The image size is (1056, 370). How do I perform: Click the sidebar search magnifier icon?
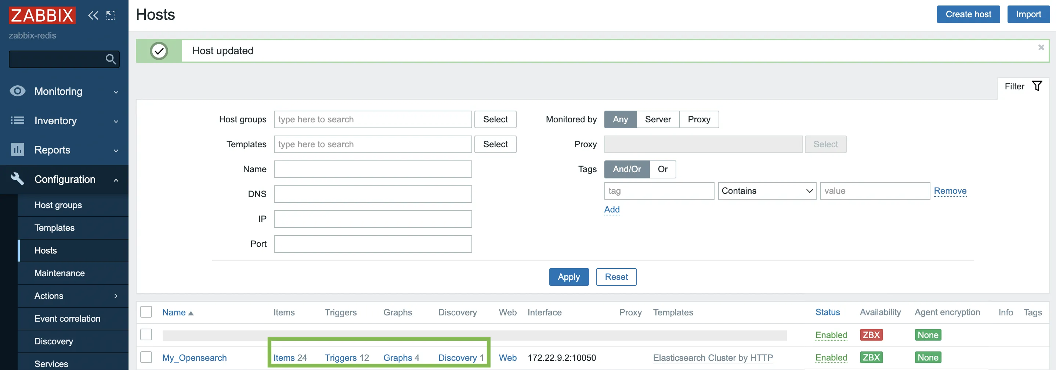tap(110, 59)
